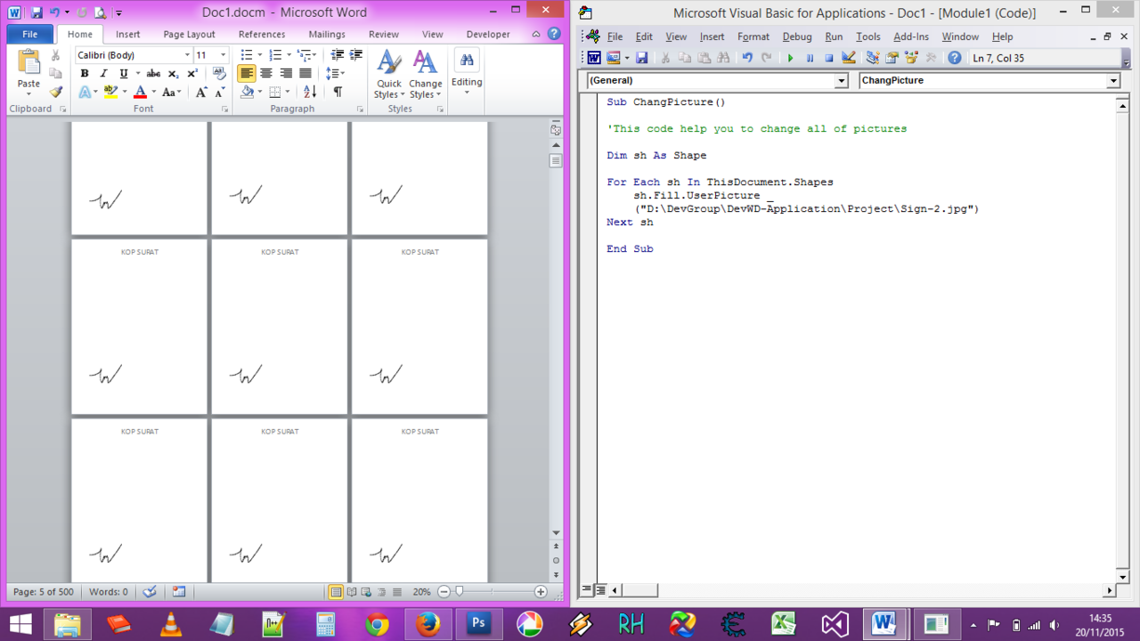Open the ChangPicture procedure dropdown
1140x641 pixels.
point(1113,80)
